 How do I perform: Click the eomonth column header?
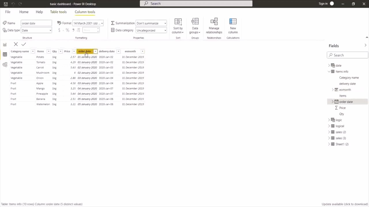click(x=130, y=51)
